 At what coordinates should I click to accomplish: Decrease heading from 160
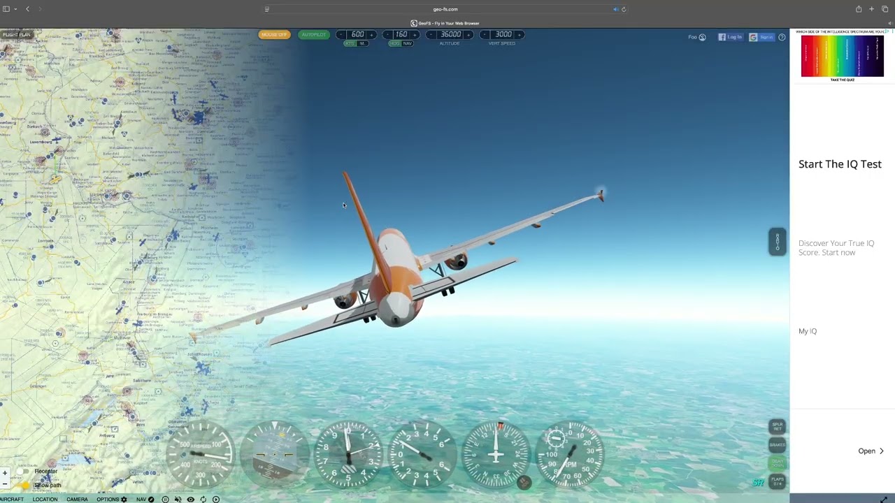click(387, 34)
